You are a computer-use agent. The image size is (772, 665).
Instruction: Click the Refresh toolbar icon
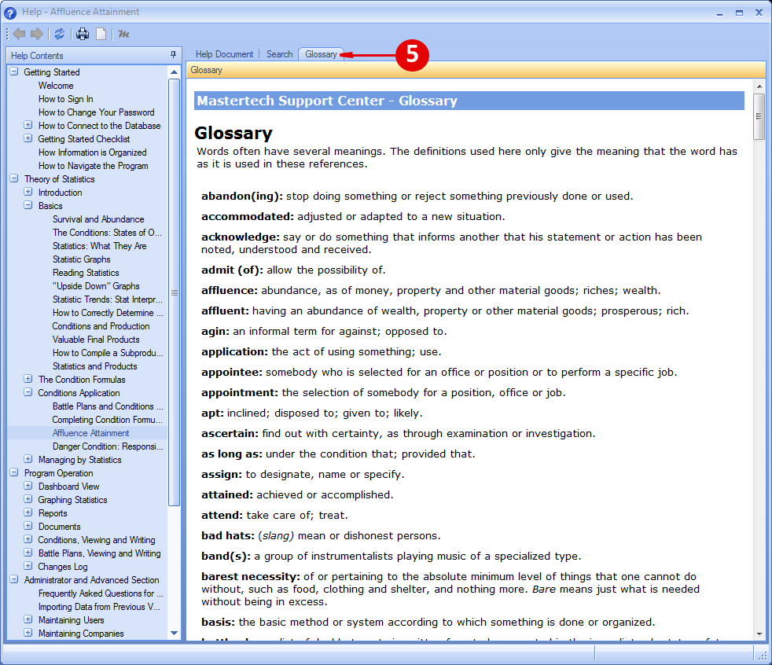[60, 34]
